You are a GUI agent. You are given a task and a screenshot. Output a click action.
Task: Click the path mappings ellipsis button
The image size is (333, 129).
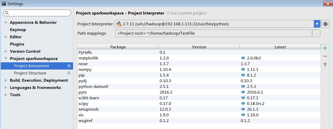click(x=316, y=33)
